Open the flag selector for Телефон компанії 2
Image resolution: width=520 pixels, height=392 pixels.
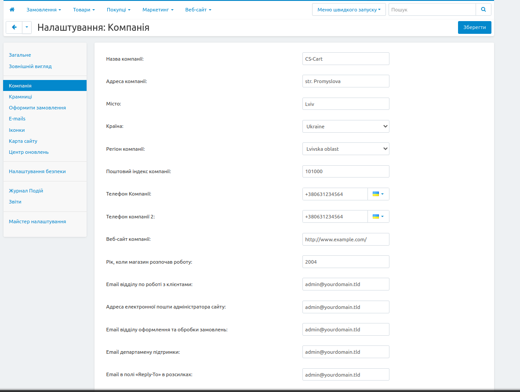pyautogui.click(x=378, y=217)
